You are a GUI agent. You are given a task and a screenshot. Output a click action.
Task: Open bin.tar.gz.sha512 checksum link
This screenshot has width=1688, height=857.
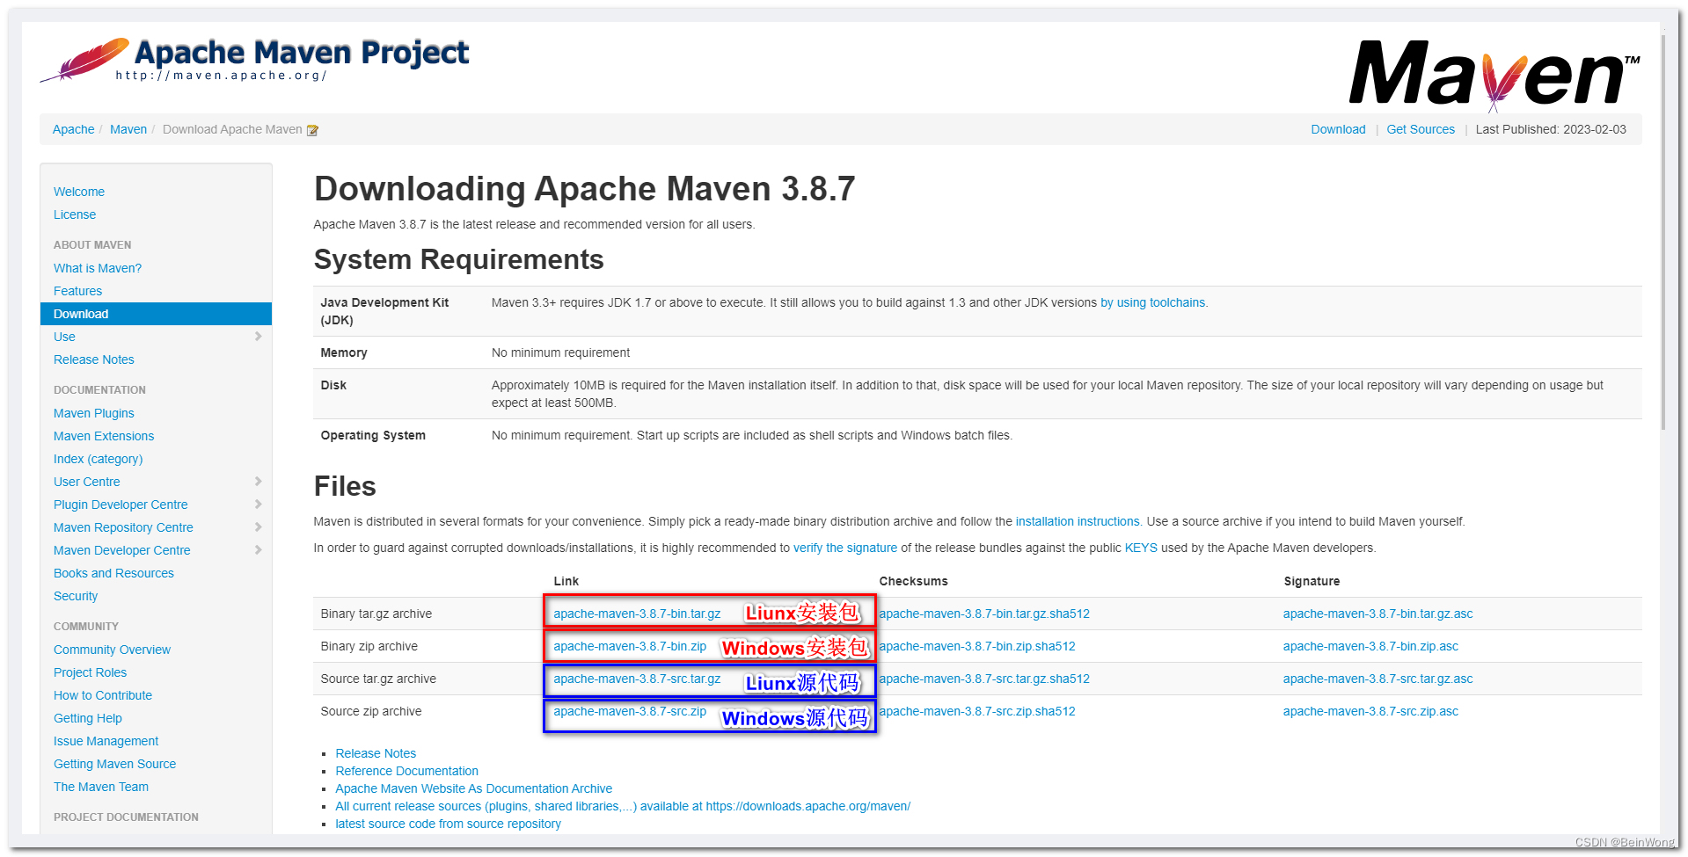click(x=984, y=614)
